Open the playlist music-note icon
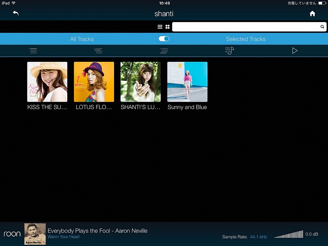This screenshot has height=246, width=328. 230,50
